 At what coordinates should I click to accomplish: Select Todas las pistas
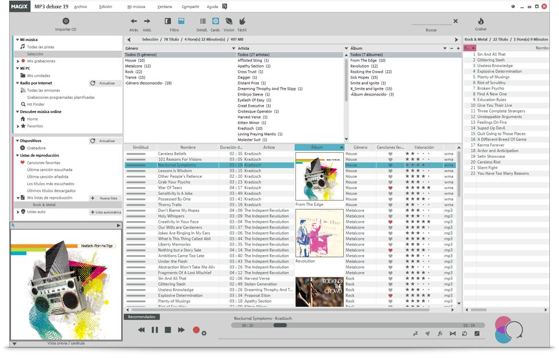tap(40, 47)
